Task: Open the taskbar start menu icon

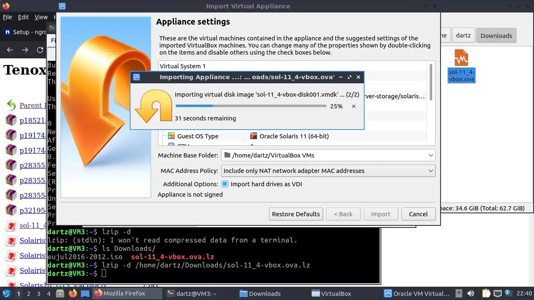Action: tap(7, 293)
